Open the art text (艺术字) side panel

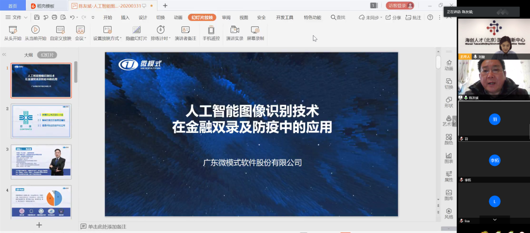(448, 121)
